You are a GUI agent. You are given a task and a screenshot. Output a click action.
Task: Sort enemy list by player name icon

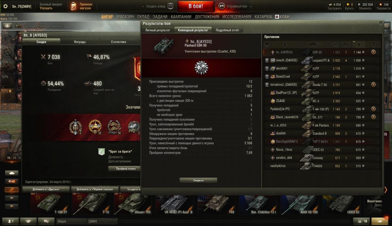pos(284,44)
